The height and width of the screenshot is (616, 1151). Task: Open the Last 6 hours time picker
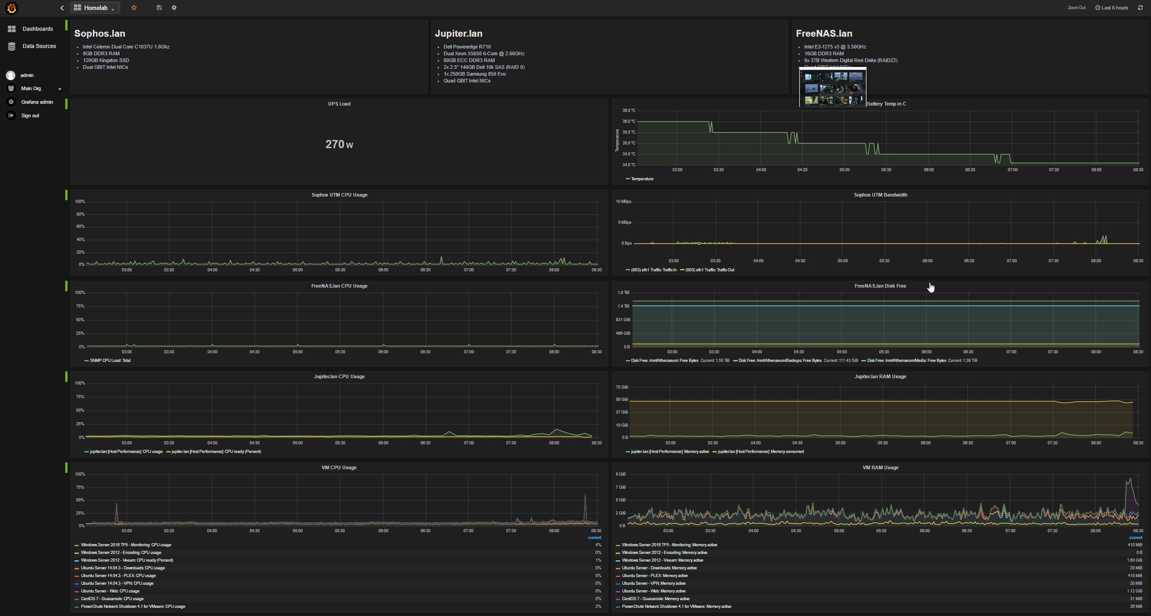tap(1112, 8)
